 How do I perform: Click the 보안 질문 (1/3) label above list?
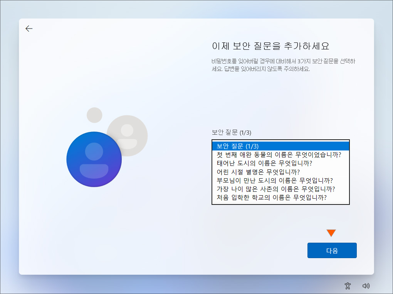click(x=231, y=132)
